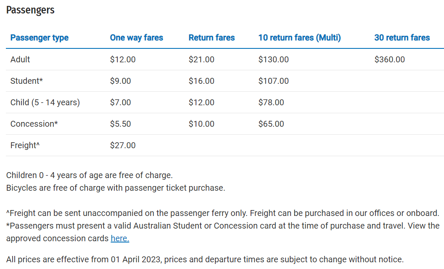Click the Return fares column header
The height and width of the screenshot is (269, 444).
[x=211, y=38]
